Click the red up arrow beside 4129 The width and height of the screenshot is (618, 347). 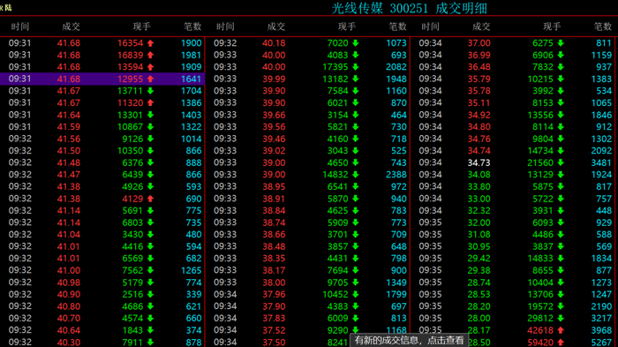(151, 199)
